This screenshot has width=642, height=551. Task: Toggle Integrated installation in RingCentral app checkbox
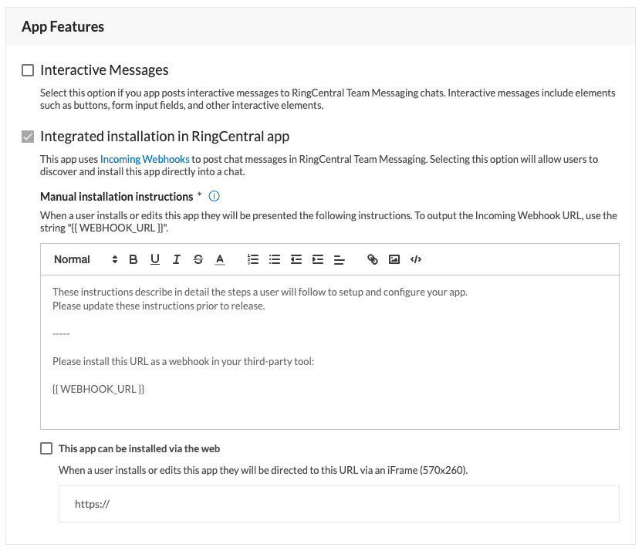[28, 137]
